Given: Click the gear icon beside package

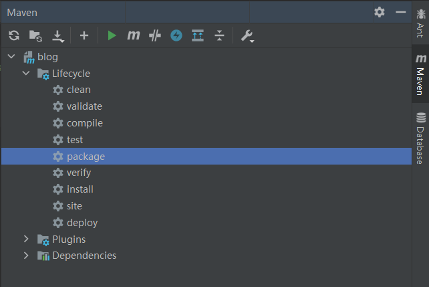Looking at the screenshot, I should pyautogui.click(x=58, y=157).
